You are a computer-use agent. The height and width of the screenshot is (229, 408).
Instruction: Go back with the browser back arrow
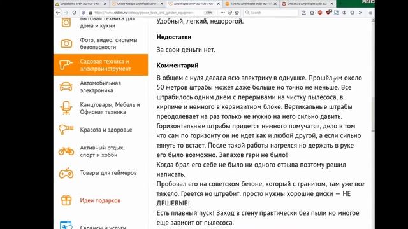tap(58, 13)
